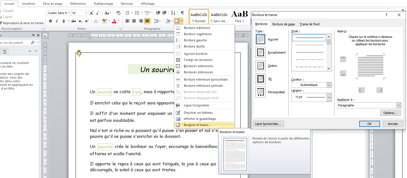Pick the 3D border type icon
Image resolution: width=407 pixels, height=178 pixels.
260,79
